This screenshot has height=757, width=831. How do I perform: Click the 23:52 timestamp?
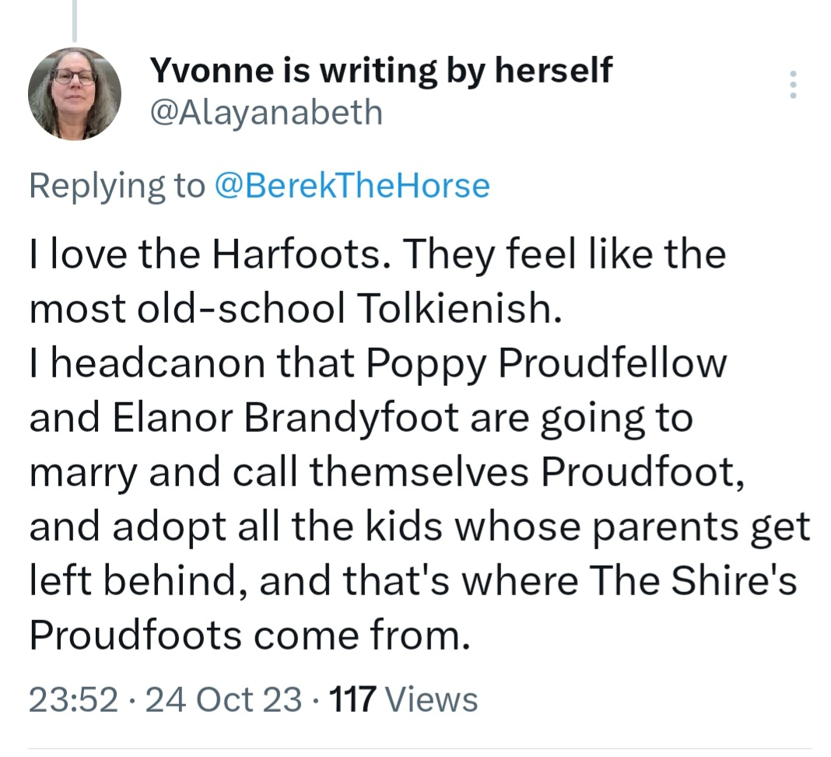click(x=73, y=699)
